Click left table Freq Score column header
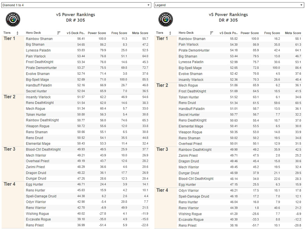Screen dimensions: 305x230 point(119,33)
